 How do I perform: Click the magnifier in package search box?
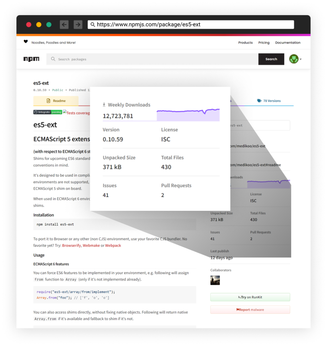pos(53,59)
